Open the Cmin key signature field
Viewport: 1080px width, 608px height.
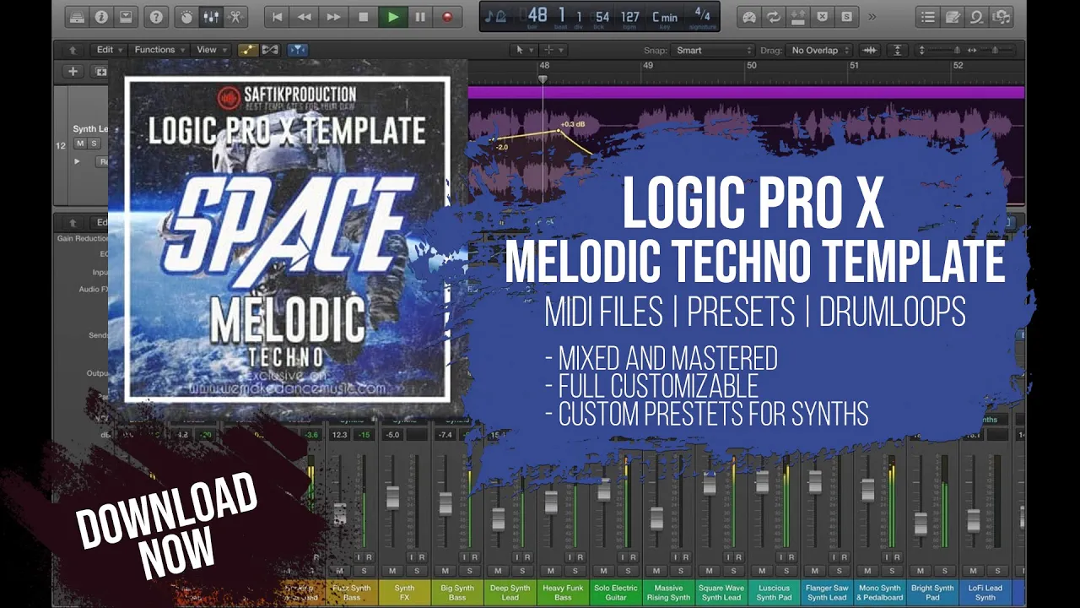coord(665,16)
